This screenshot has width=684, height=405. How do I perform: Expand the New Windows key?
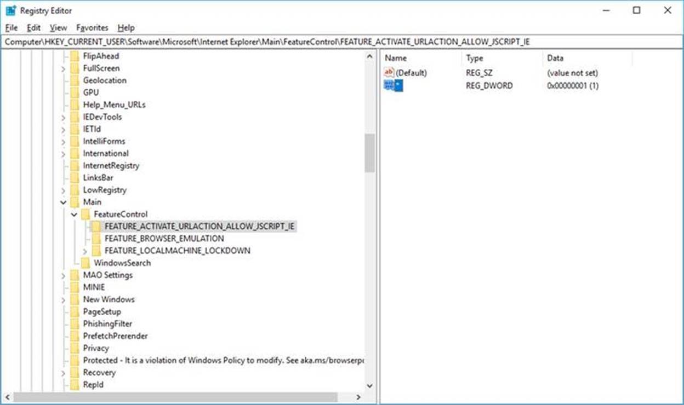click(x=63, y=299)
